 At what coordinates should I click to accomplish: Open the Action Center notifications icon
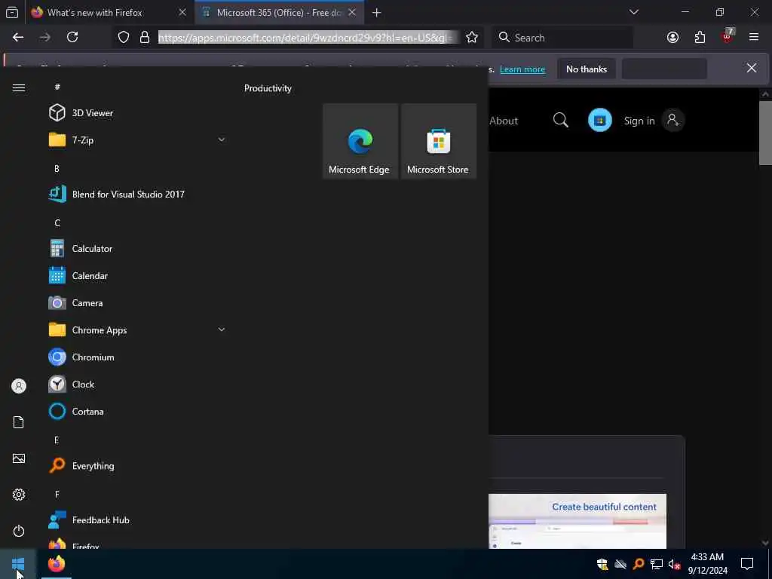click(x=747, y=564)
